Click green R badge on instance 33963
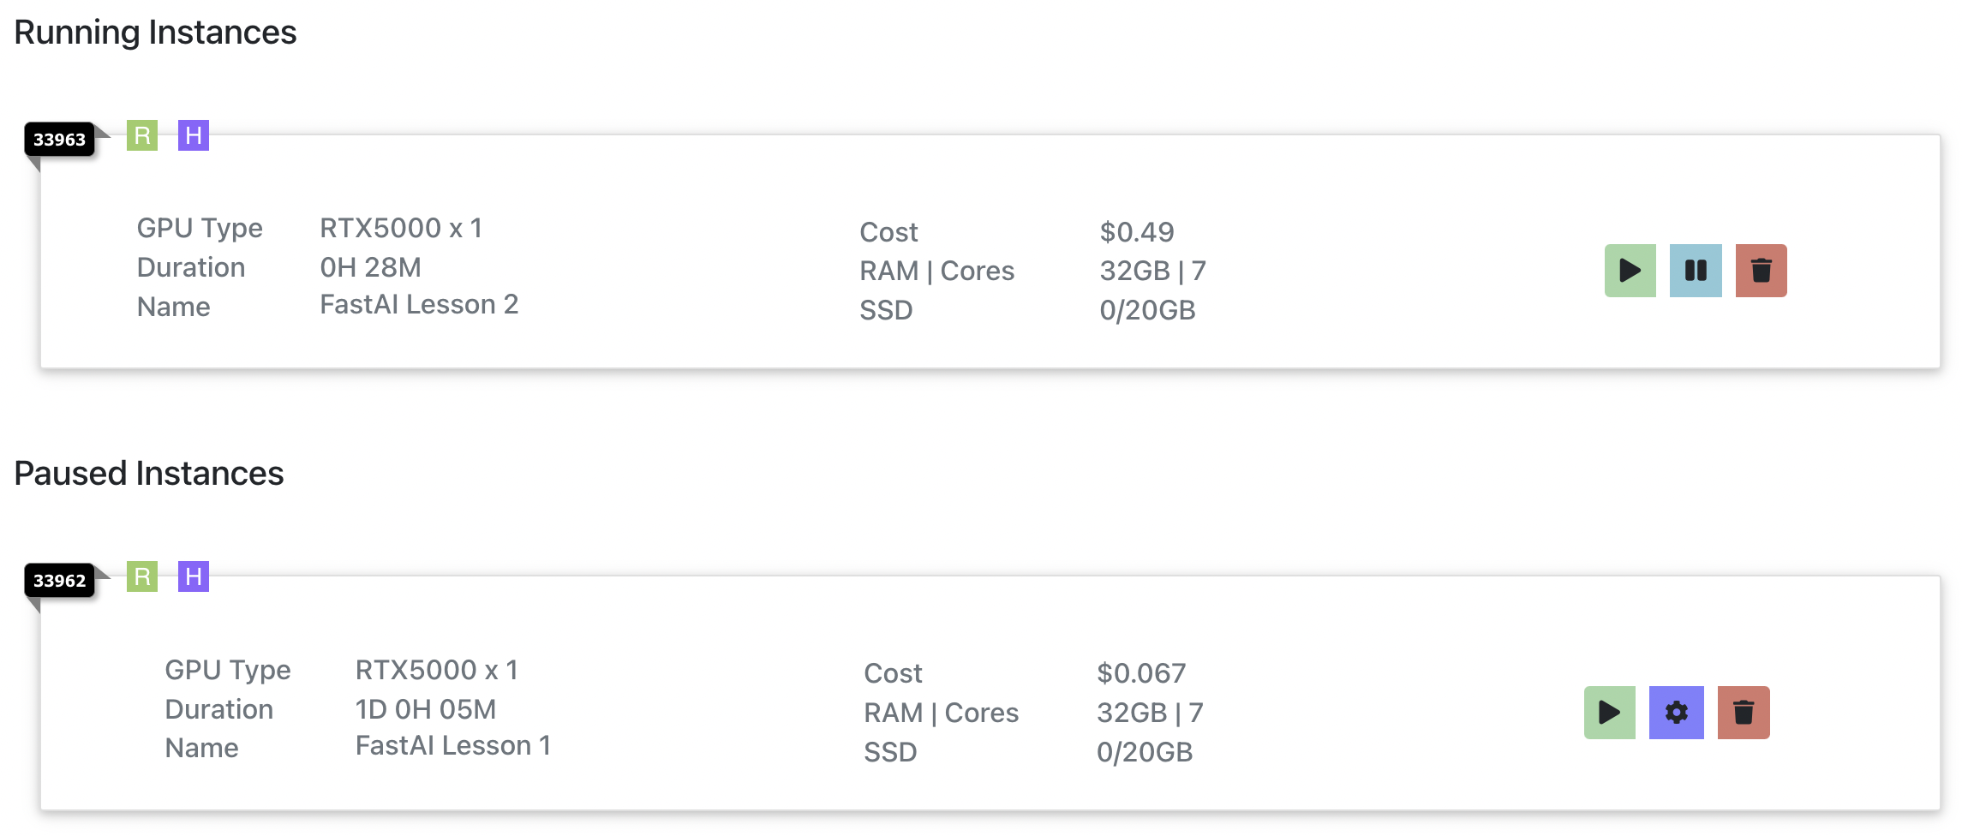This screenshot has height=836, width=1962. point(142,135)
